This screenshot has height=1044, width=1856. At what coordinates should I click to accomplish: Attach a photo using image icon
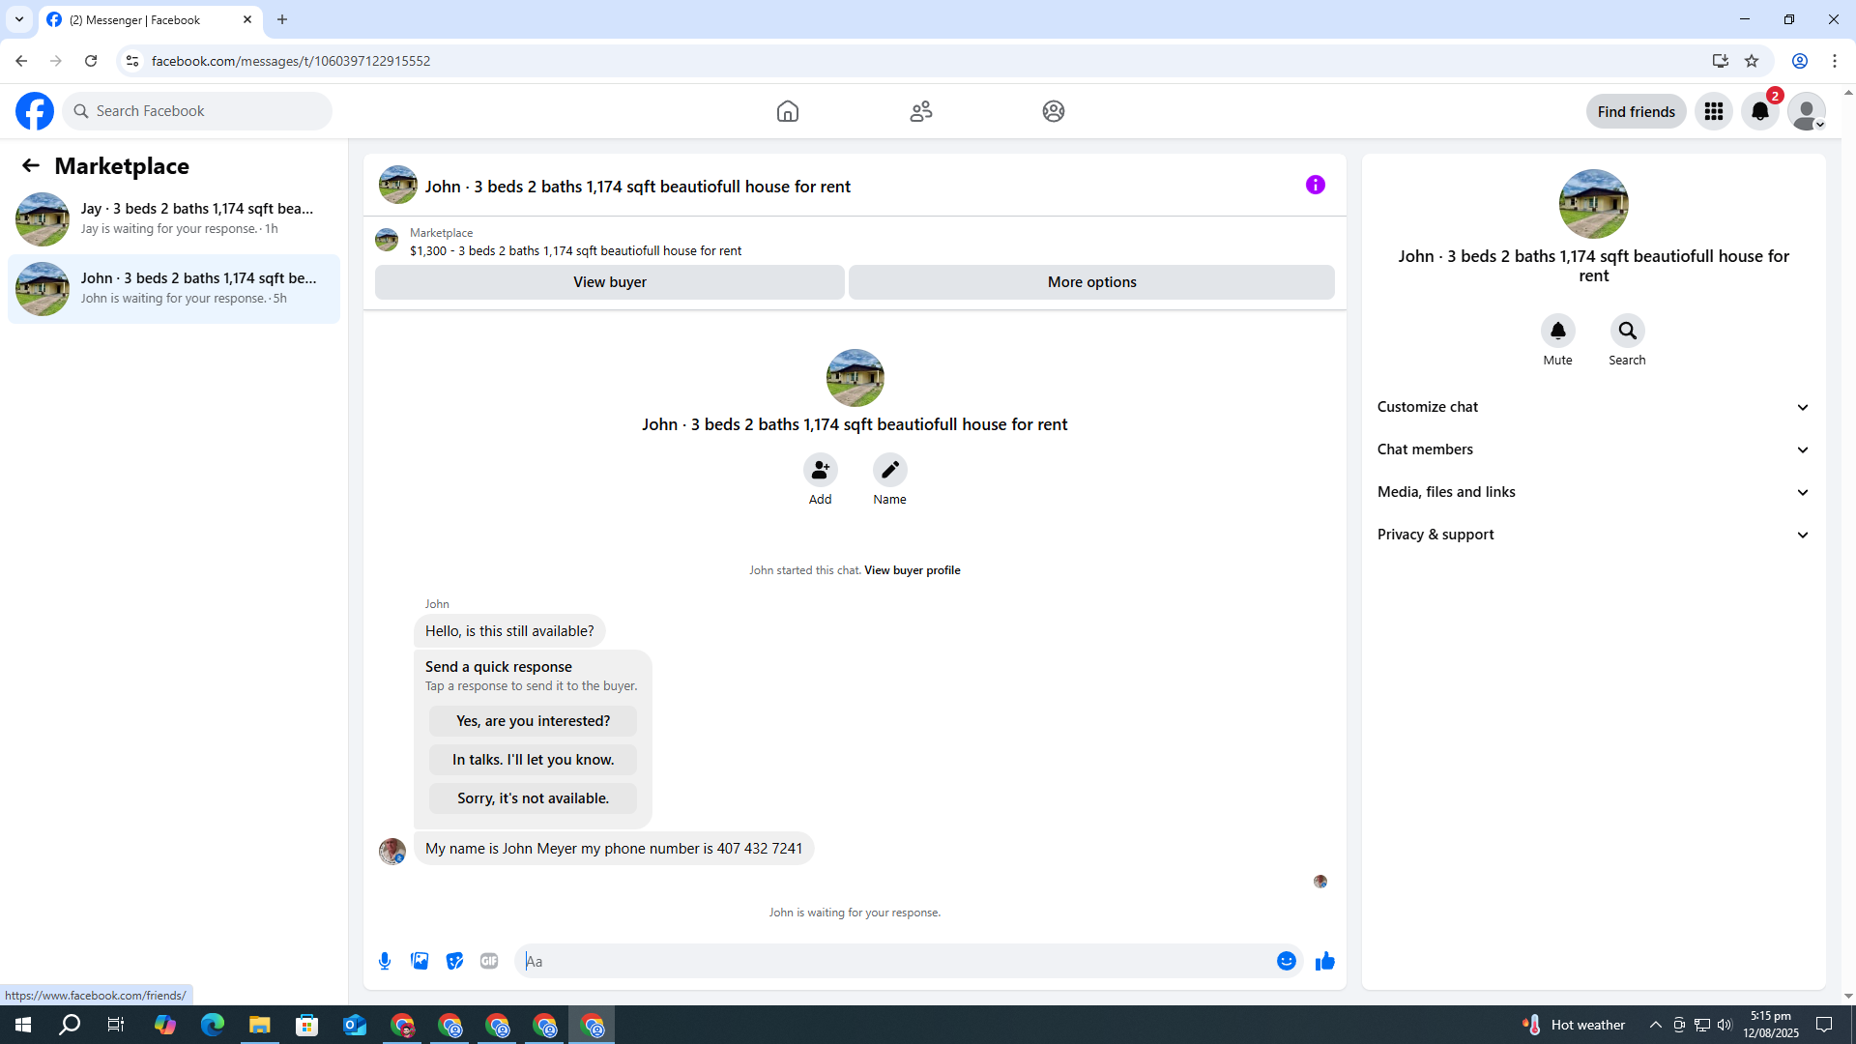pyautogui.click(x=420, y=961)
